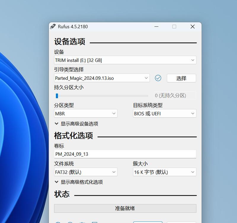This screenshot has width=237, height=223.
Task: Expand 显示高级设备选项
Action: click(76, 124)
